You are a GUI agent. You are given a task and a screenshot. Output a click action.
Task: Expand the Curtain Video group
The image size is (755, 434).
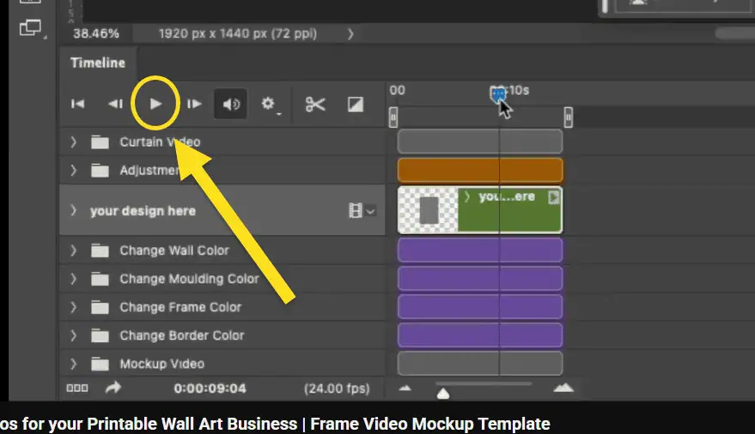tap(74, 142)
